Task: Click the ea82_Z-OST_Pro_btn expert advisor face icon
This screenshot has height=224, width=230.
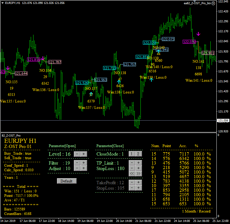Action: coord(213,3)
